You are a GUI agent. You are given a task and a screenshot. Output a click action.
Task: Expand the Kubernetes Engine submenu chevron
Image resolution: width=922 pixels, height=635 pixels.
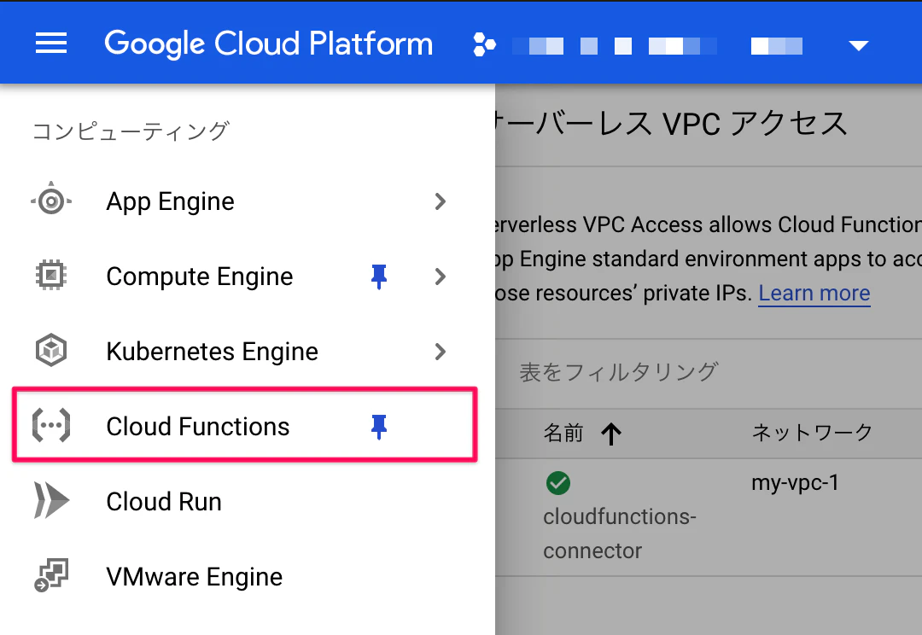[440, 352]
